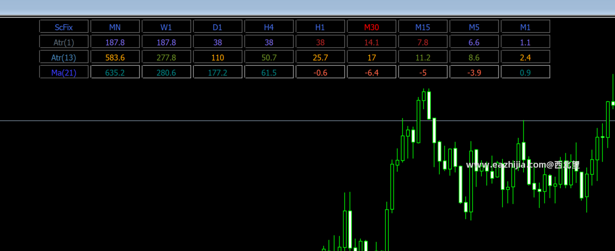Select the red M30 timeframe header

(372, 26)
